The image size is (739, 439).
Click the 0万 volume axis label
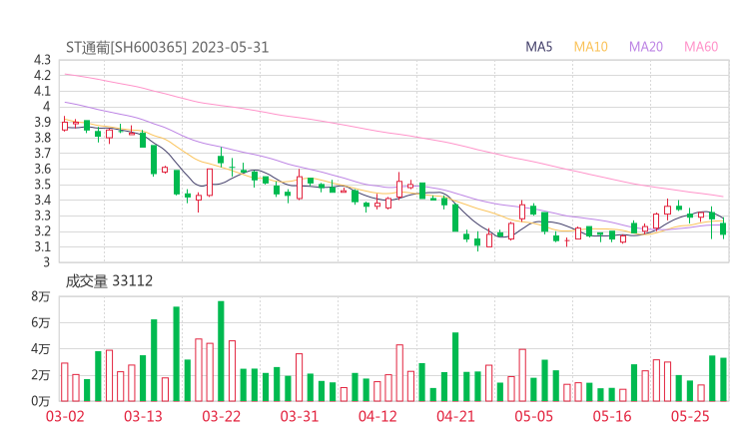pyautogui.click(x=41, y=401)
